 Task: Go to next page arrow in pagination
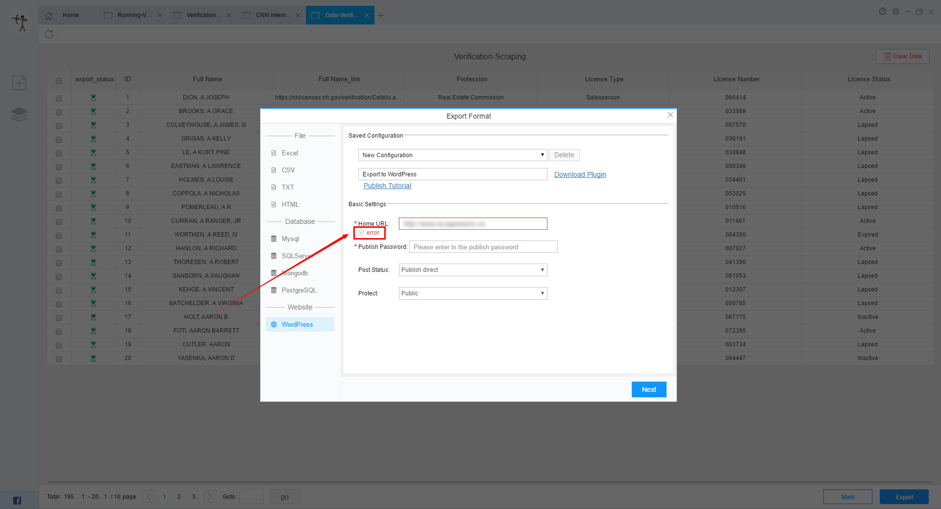point(210,496)
